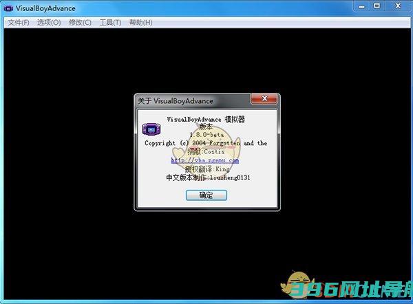Open the 文件(F) menu

pyautogui.click(x=19, y=23)
